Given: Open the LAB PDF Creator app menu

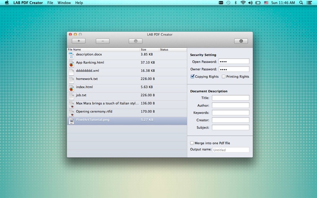Looking at the screenshot, I should tap(28, 3).
